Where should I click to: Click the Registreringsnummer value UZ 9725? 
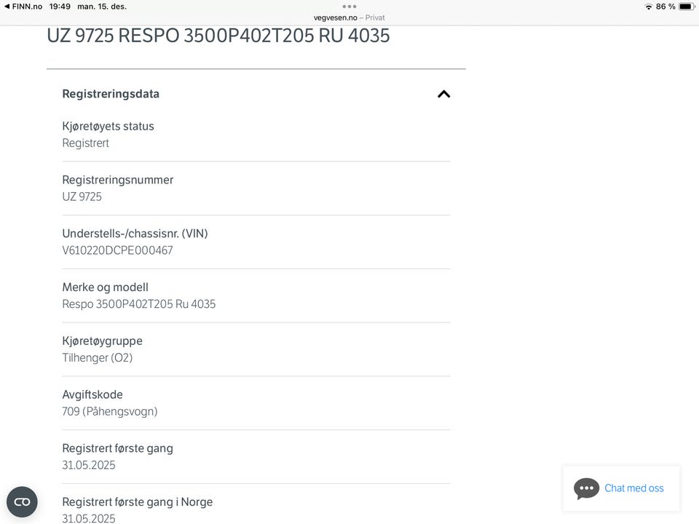click(x=82, y=196)
